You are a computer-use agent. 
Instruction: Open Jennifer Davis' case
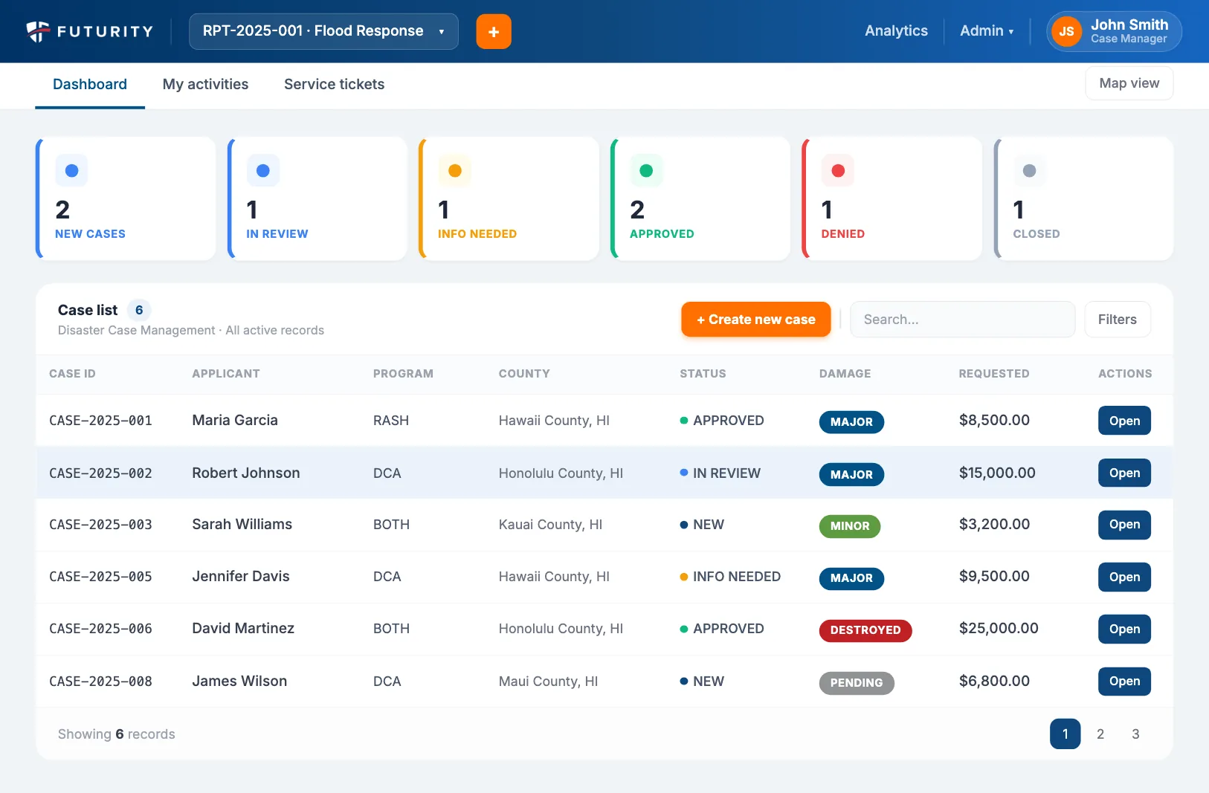[x=1124, y=577]
